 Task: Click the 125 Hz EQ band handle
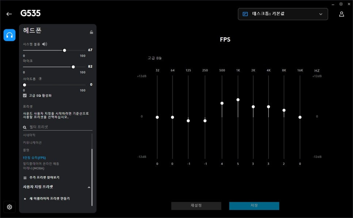click(x=188, y=121)
